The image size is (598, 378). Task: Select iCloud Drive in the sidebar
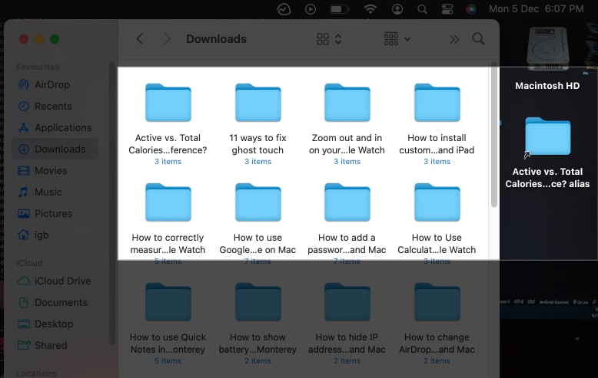(x=61, y=281)
